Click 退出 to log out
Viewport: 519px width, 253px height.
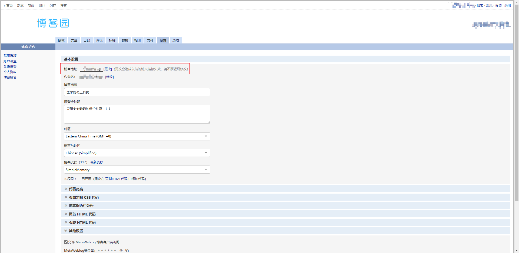pos(508,6)
